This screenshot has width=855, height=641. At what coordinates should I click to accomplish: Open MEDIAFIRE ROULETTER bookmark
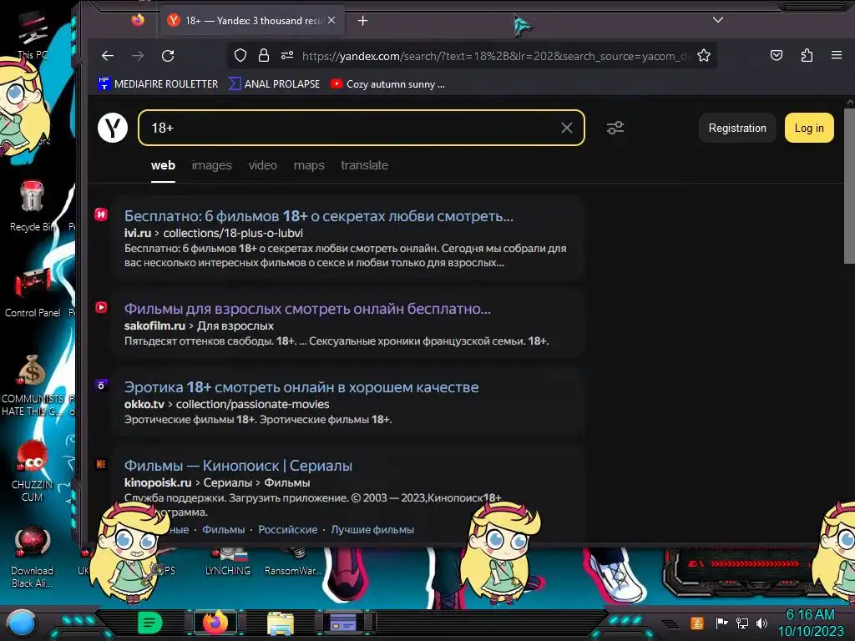[x=158, y=84]
